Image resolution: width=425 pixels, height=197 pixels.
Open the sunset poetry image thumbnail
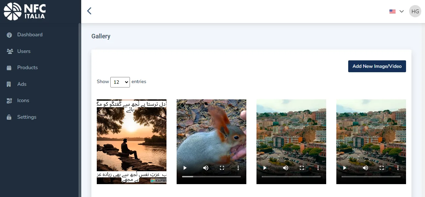[132, 142]
